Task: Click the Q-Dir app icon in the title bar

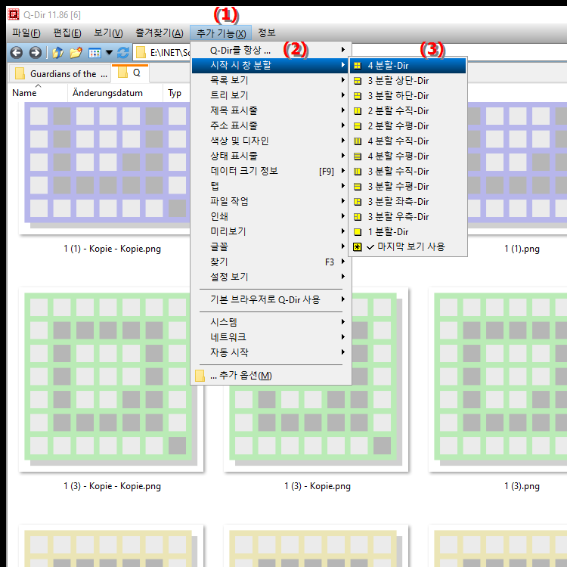Action: 14,14
